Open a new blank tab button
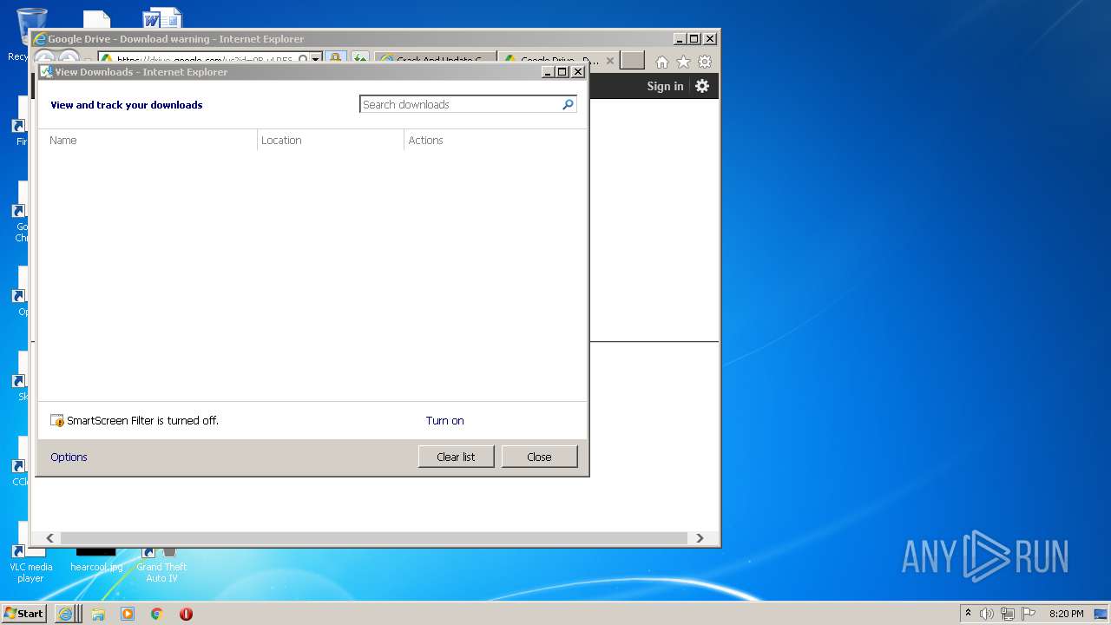 point(632,60)
